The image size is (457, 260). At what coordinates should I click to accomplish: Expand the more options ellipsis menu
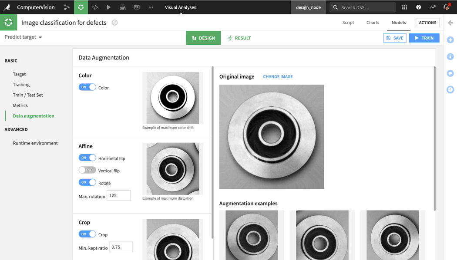click(x=151, y=7)
